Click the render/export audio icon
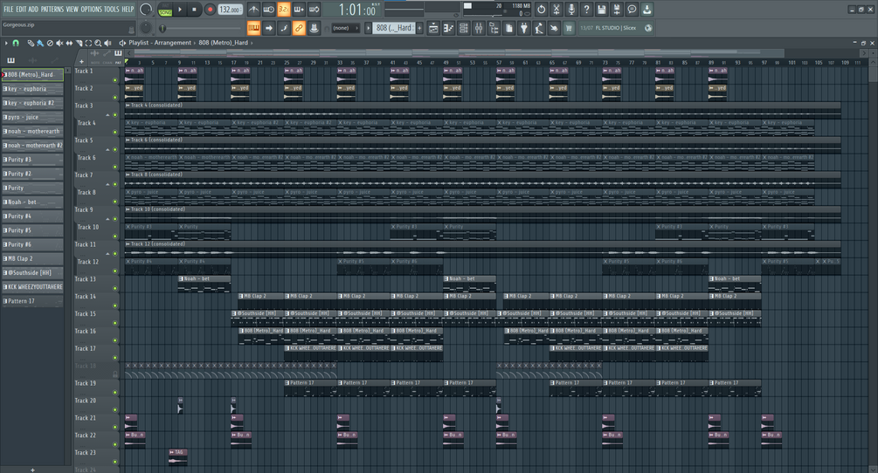Image resolution: width=878 pixels, height=473 pixels. pos(617,10)
